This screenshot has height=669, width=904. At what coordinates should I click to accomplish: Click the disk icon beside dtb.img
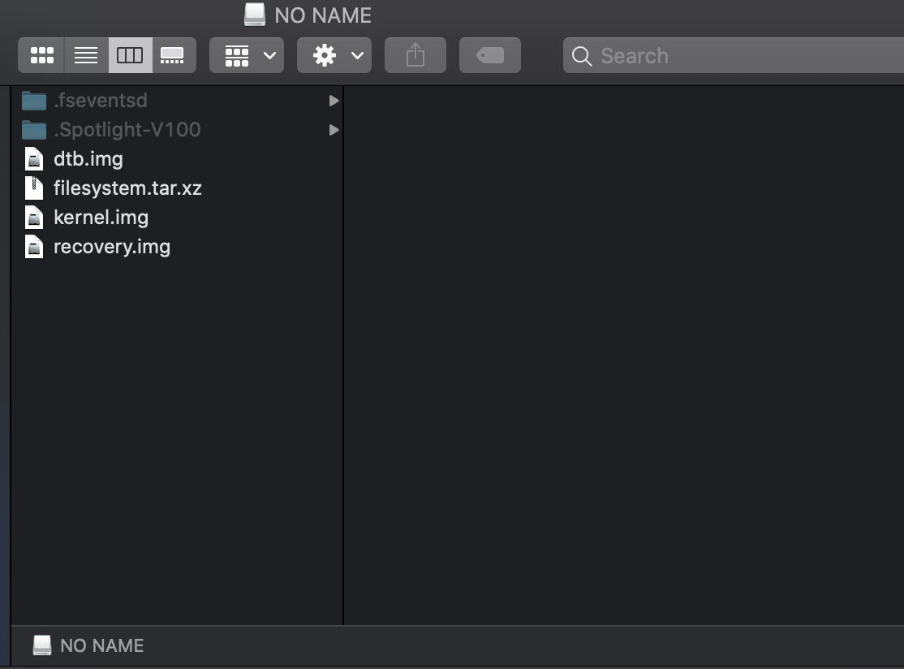(x=33, y=158)
